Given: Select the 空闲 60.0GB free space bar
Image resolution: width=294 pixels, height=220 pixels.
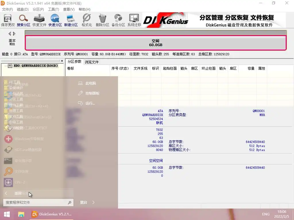Looking at the screenshot, I should (156, 43).
